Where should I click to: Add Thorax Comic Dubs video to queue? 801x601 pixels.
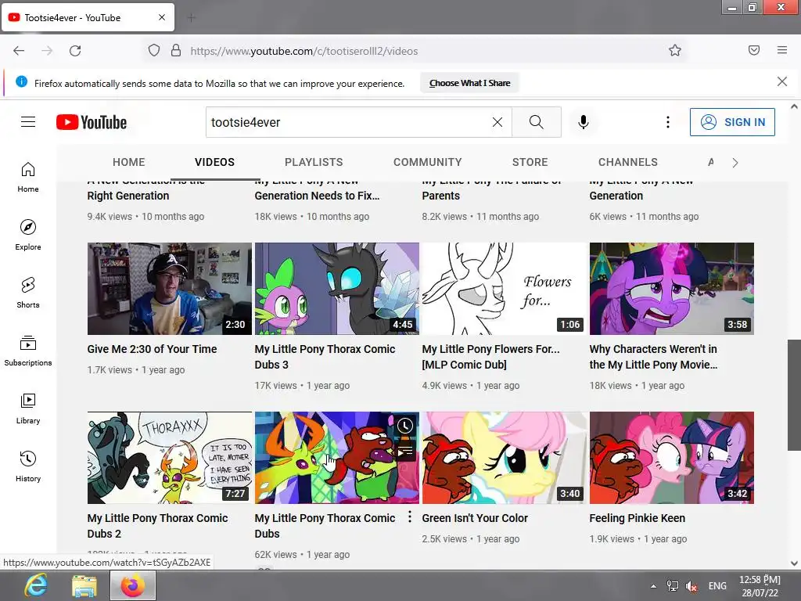(x=404, y=452)
